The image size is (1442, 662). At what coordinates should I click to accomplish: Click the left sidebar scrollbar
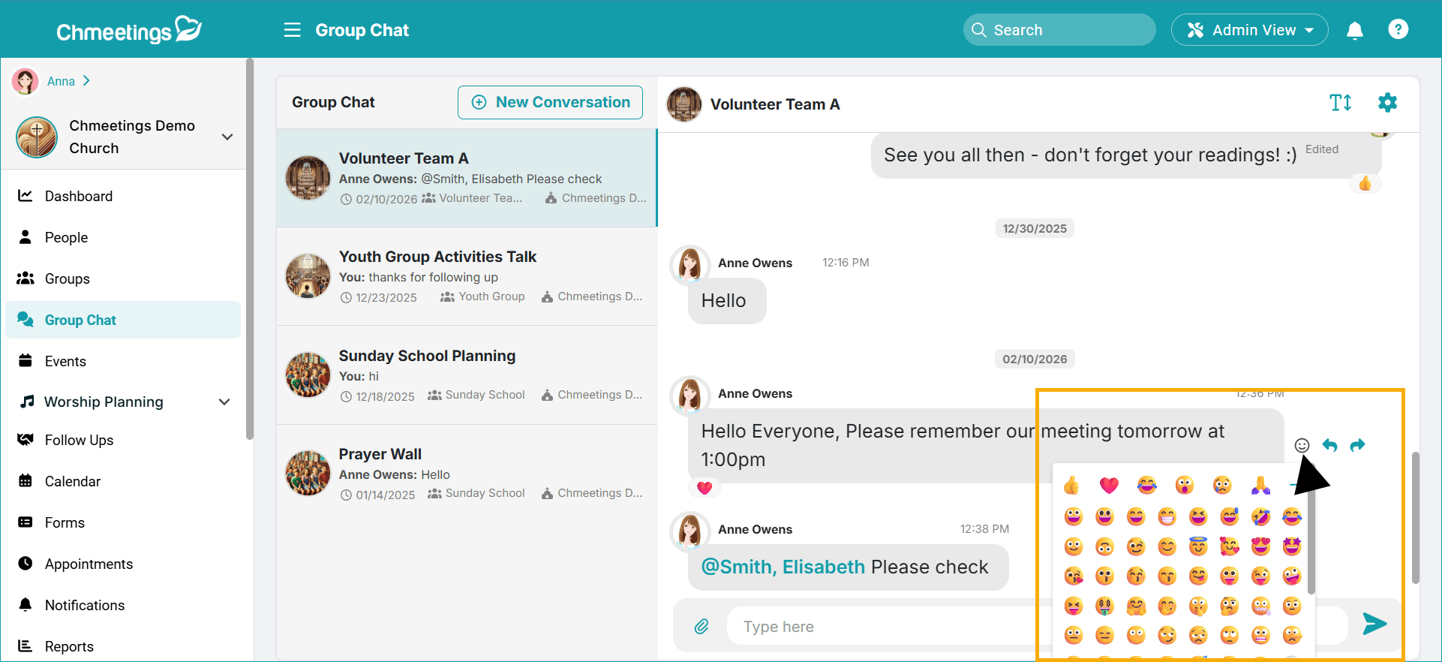249,248
